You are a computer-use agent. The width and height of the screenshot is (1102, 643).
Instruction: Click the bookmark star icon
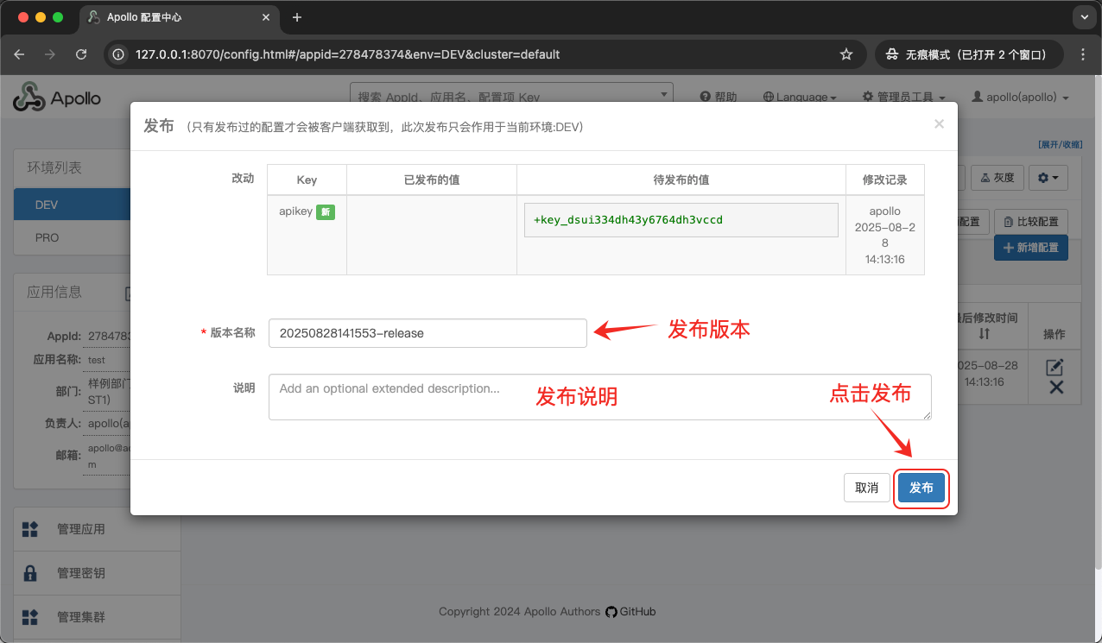[846, 54]
